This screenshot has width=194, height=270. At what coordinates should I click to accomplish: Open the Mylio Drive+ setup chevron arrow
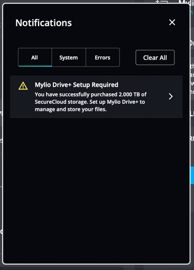[x=171, y=96]
